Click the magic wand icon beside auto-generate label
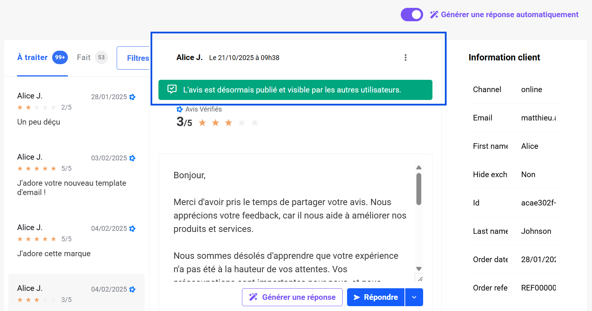 (x=434, y=15)
